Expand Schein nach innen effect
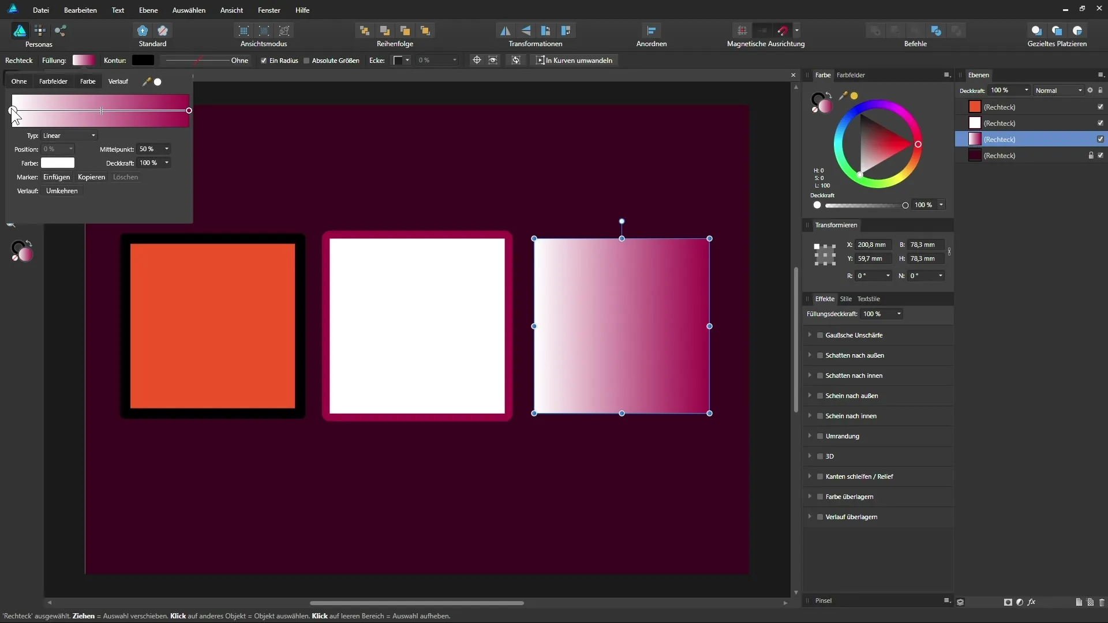Screen dimensions: 1108x623 click(810, 416)
